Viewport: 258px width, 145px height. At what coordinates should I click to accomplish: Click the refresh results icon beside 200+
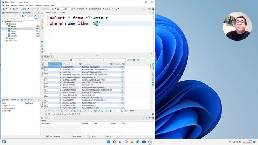click(122, 111)
